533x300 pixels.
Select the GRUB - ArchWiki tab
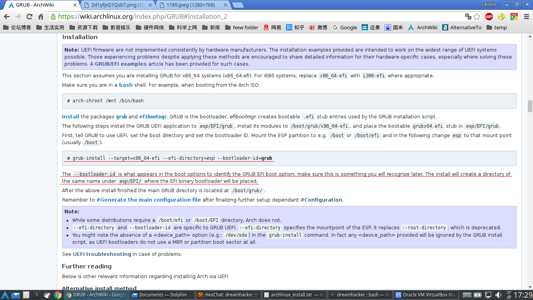(41, 5)
